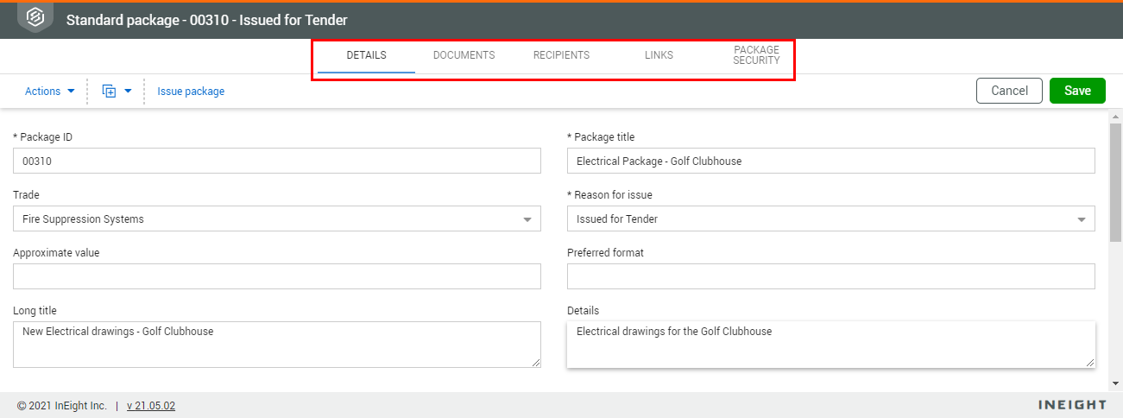Click the scrollbar down arrow

pyautogui.click(x=1115, y=382)
